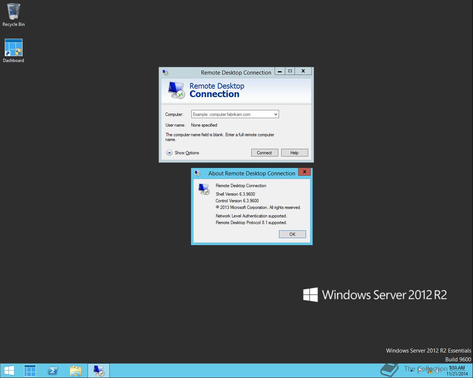Screen dimensions: 473x378
Task: Click the About dialog title bar icon
Action: (x=197, y=173)
